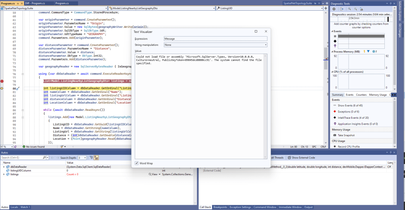
Task: Click the Expression input field
Action: click(216, 39)
